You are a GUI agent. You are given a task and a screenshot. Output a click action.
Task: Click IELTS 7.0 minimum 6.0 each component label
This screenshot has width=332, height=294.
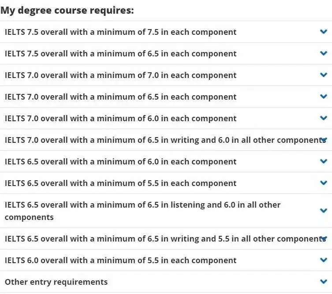[x=120, y=119]
